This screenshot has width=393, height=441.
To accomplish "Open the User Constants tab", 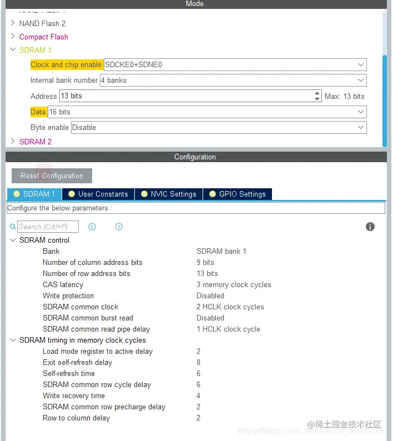I will point(98,194).
